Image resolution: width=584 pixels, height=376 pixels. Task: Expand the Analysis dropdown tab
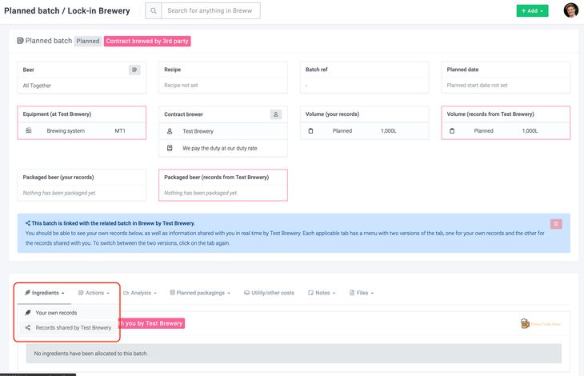[142, 293]
